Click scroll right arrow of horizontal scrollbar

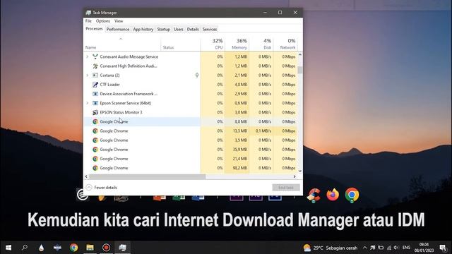point(295,176)
